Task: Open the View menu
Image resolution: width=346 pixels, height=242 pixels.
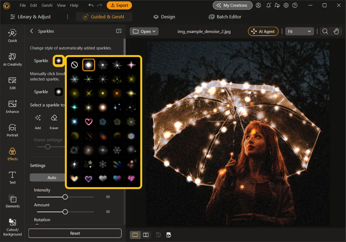Action: click(61, 5)
